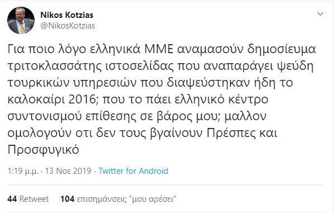The image size is (334, 213).
Task: Open the Nikos Kotzias display name
Action: (x=67, y=15)
